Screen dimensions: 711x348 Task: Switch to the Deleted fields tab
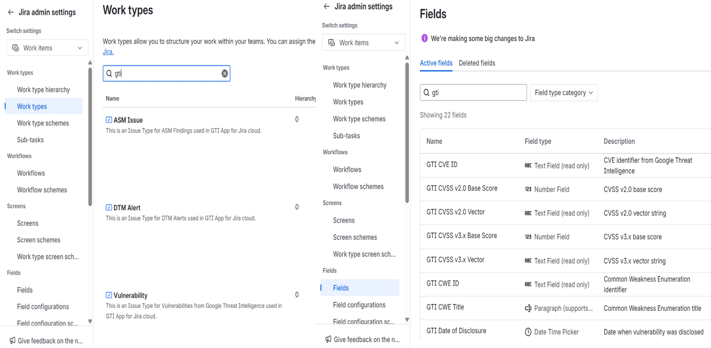tap(477, 63)
